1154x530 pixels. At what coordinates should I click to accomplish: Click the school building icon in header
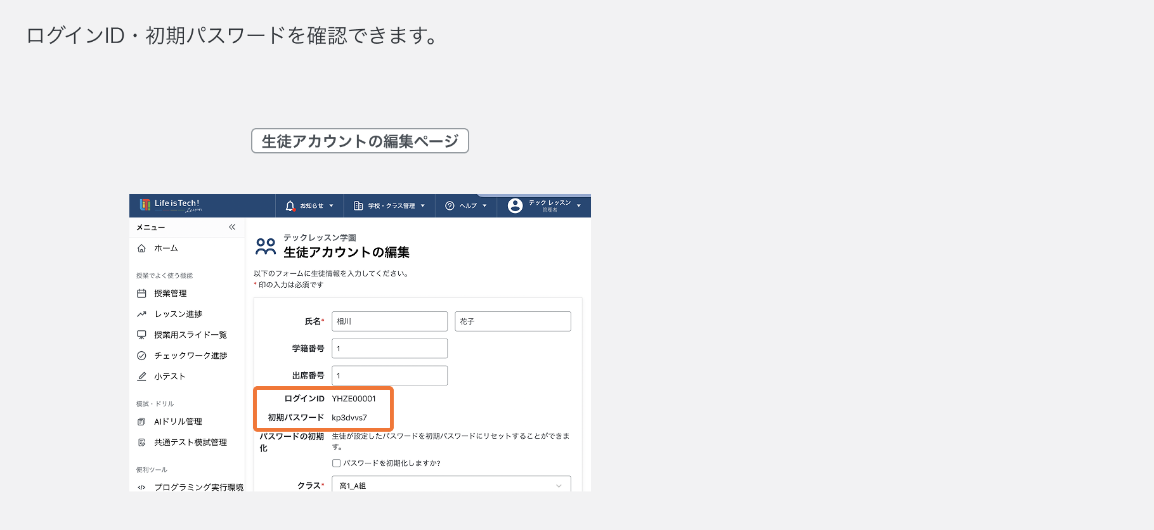click(358, 206)
